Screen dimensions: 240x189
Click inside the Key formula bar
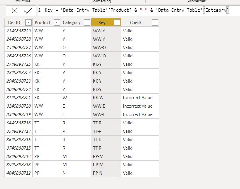139,10
